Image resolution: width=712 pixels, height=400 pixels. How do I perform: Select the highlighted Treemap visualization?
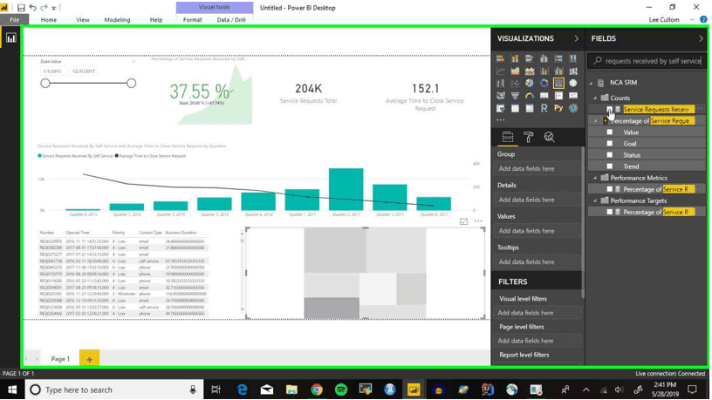point(558,84)
